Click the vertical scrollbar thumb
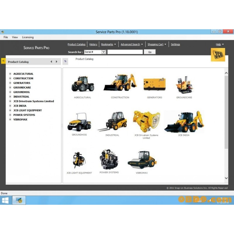Viewport: 234px width, 234px height. (x=226, y=112)
